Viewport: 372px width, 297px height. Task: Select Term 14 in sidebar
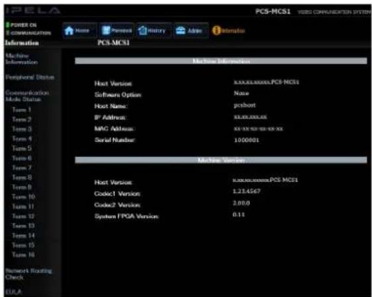[23, 235]
